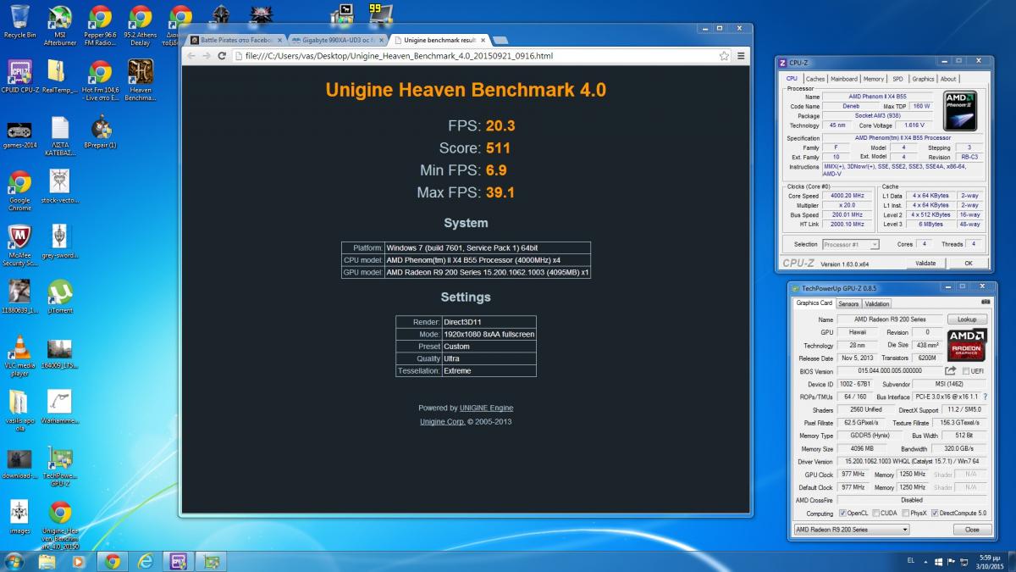Switch to the Caches tab in CPU-Z
Image resolution: width=1016 pixels, height=572 pixels.
click(815, 79)
